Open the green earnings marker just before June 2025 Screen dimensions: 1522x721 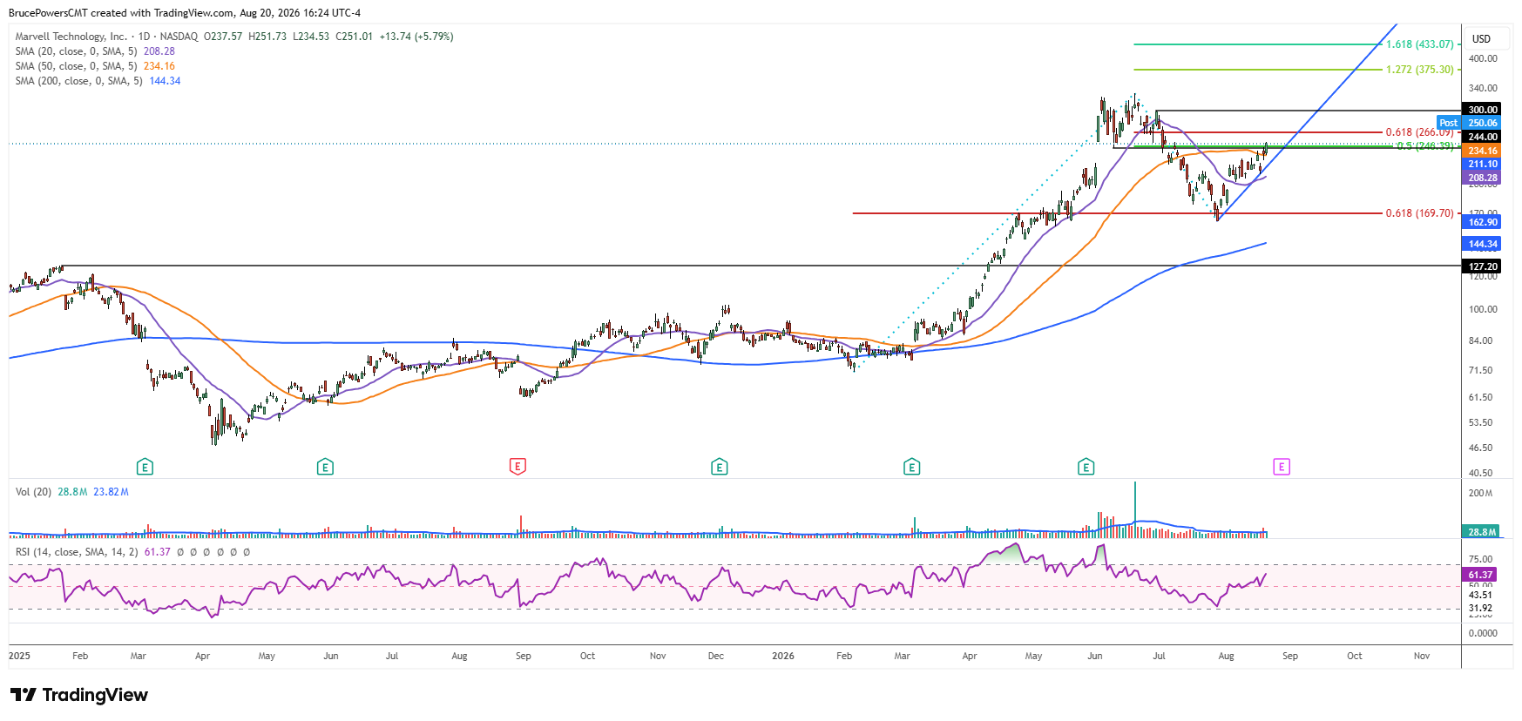(x=325, y=468)
